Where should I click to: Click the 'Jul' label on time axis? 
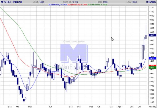coord(139,107)
